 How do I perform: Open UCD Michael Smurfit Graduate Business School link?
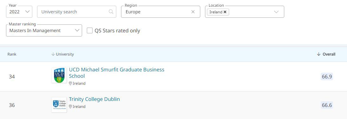point(117,73)
